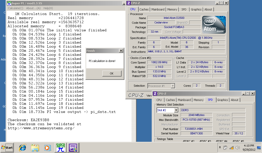Click the Cedarview code name value

pyautogui.click(x=161, y=22)
